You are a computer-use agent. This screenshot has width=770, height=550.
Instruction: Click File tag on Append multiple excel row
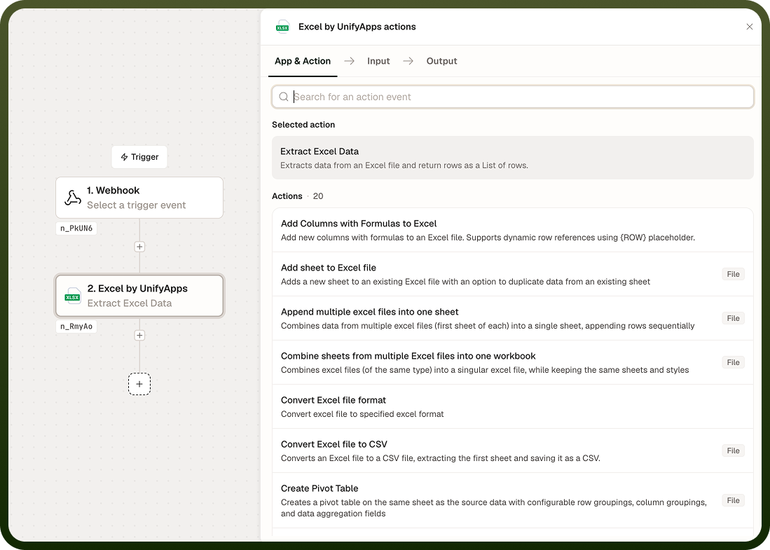coord(733,318)
